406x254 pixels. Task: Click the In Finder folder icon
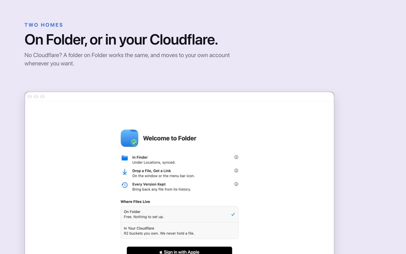click(x=124, y=158)
